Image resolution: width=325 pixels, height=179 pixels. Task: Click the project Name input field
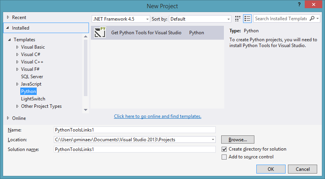(x=135, y=130)
